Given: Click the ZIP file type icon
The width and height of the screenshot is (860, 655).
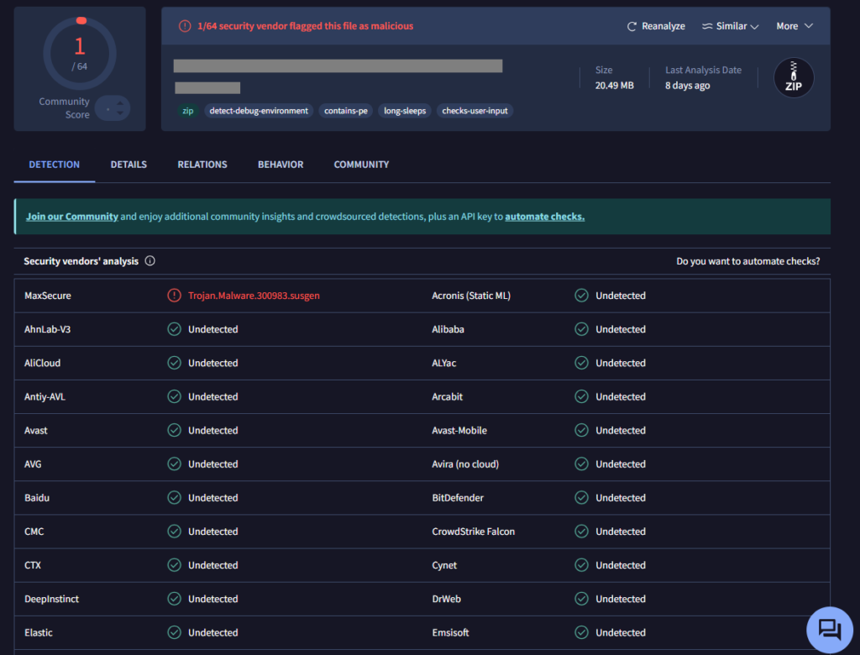Looking at the screenshot, I should click(793, 78).
